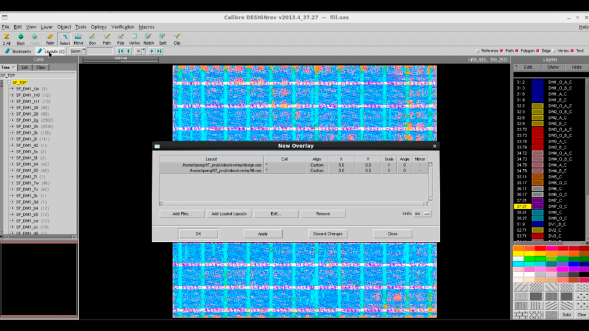This screenshot has height=331, width=589.
Task: Choose the Clip tool
Action: click(177, 39)
